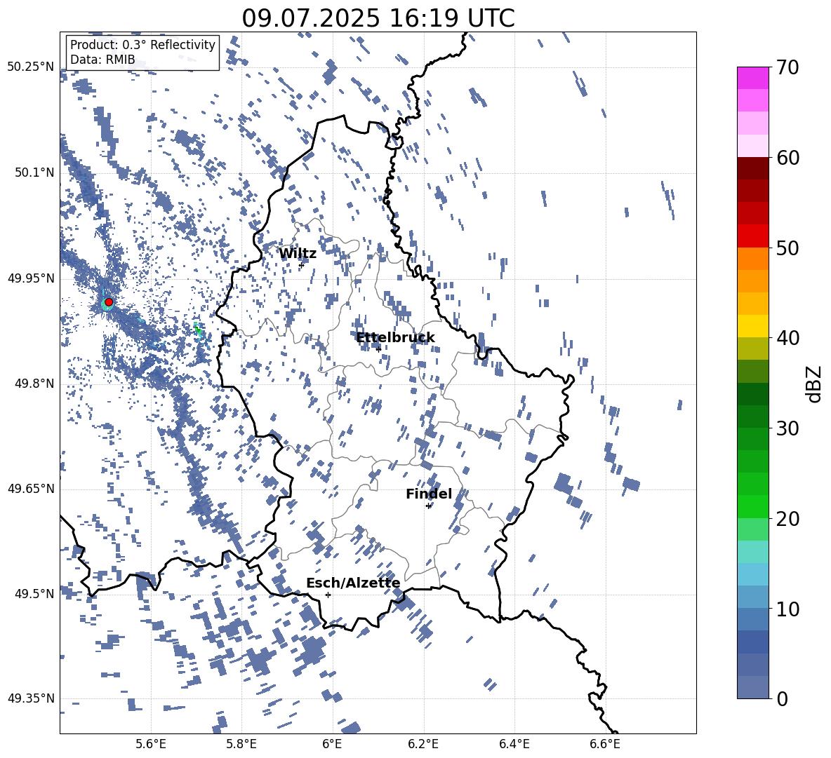
Task: Click the dark maroon colorbar segment below 60
Action: [752, 168]
